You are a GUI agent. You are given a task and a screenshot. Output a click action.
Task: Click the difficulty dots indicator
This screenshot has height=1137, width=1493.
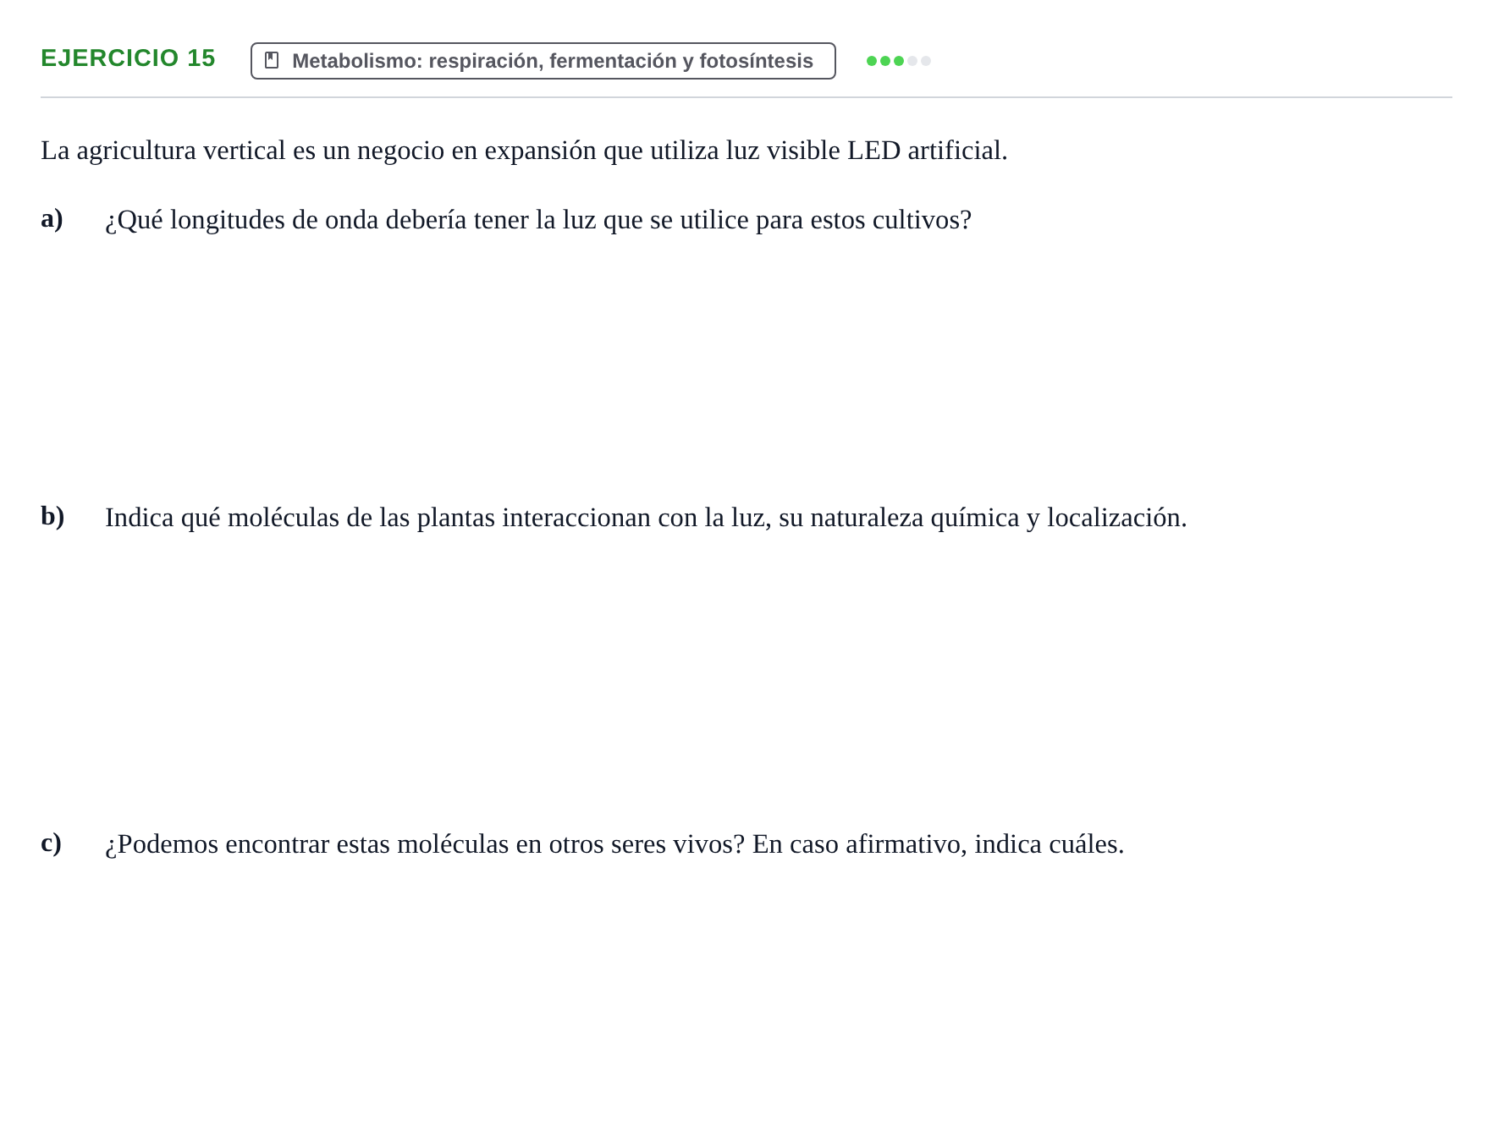[898, 61]
